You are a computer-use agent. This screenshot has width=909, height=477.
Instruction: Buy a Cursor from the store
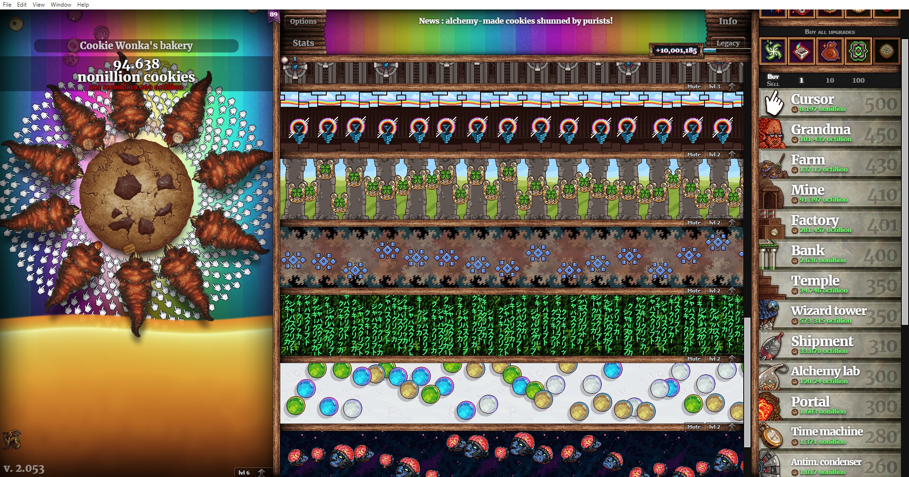point(830,103)
